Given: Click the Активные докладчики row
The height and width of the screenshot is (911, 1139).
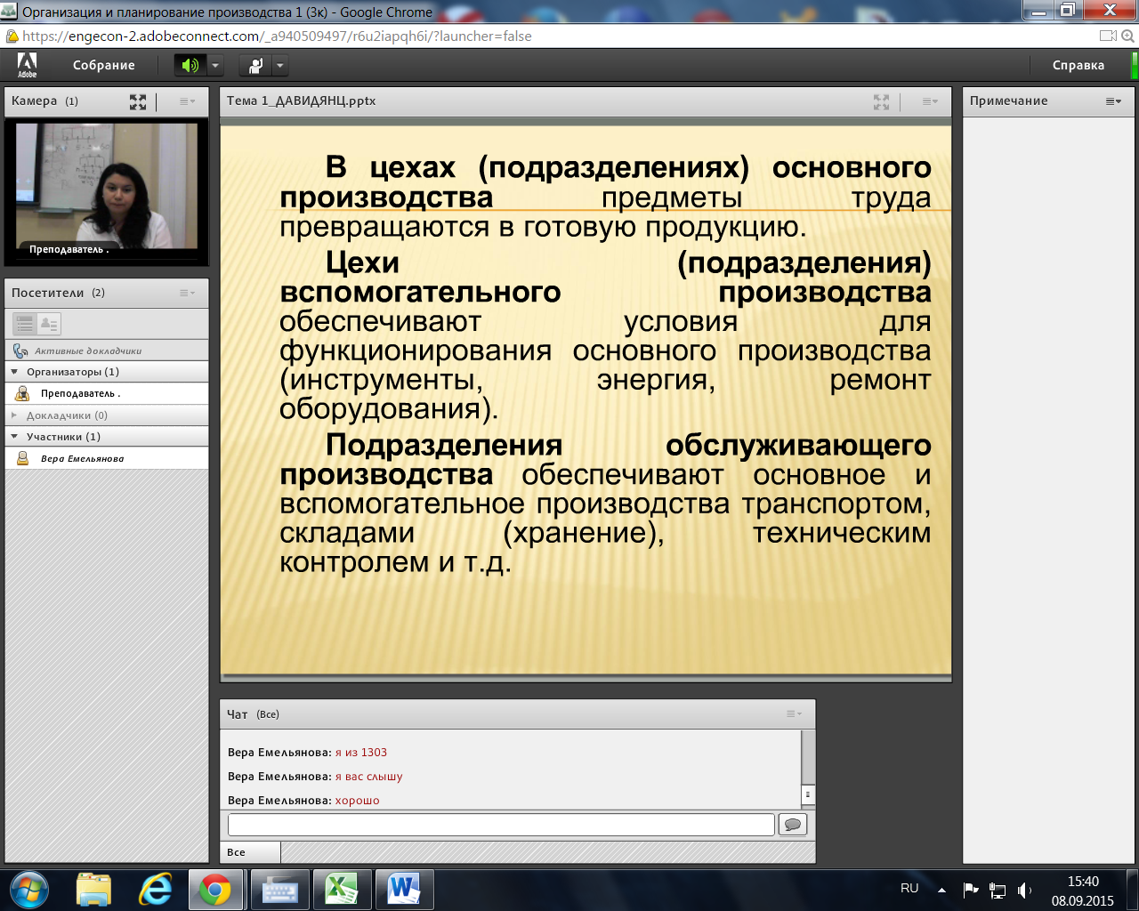Looking at the screenshot, I should [x=107, y=351].
